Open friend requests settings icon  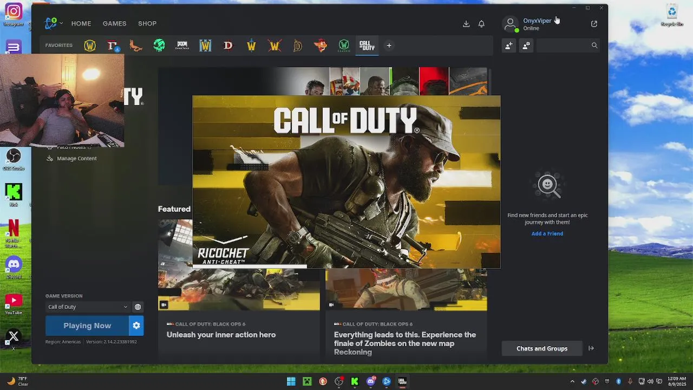click(526, 46)
